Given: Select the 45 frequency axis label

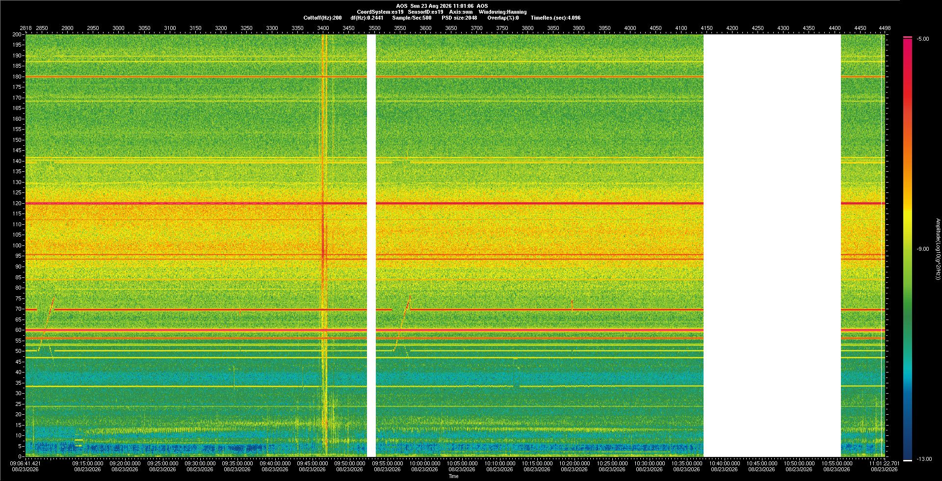Looking at the screenshot, I should [x=19, y=362].
